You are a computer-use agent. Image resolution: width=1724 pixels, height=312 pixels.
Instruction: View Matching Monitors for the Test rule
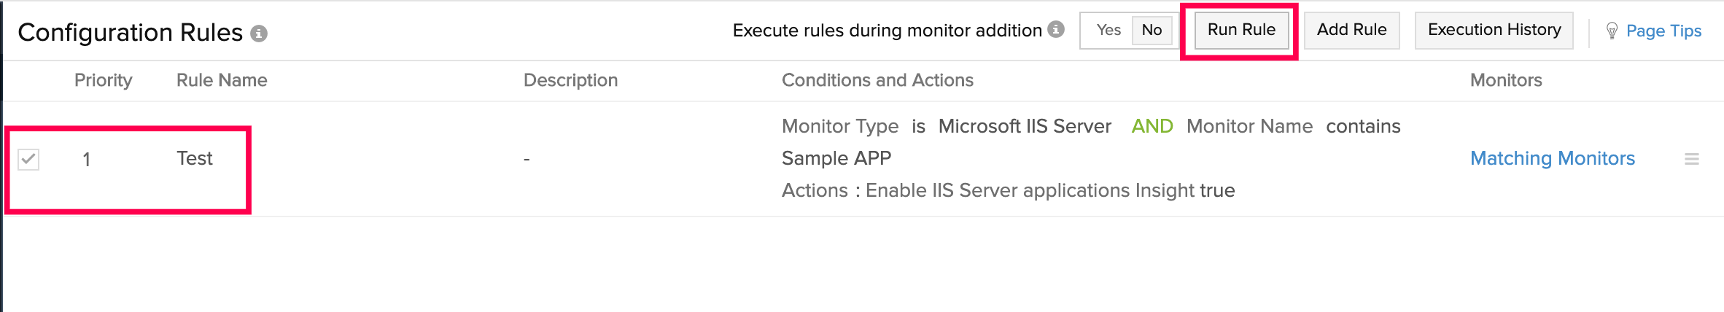pos(1552,158)
